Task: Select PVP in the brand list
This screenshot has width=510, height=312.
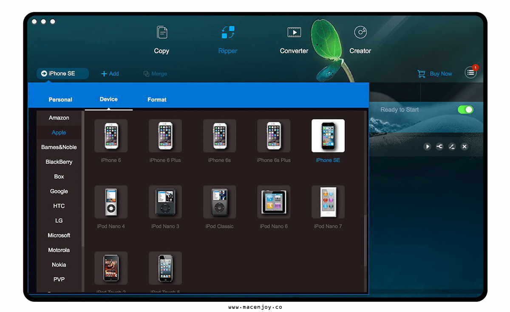Action: (x=59, y=280)
